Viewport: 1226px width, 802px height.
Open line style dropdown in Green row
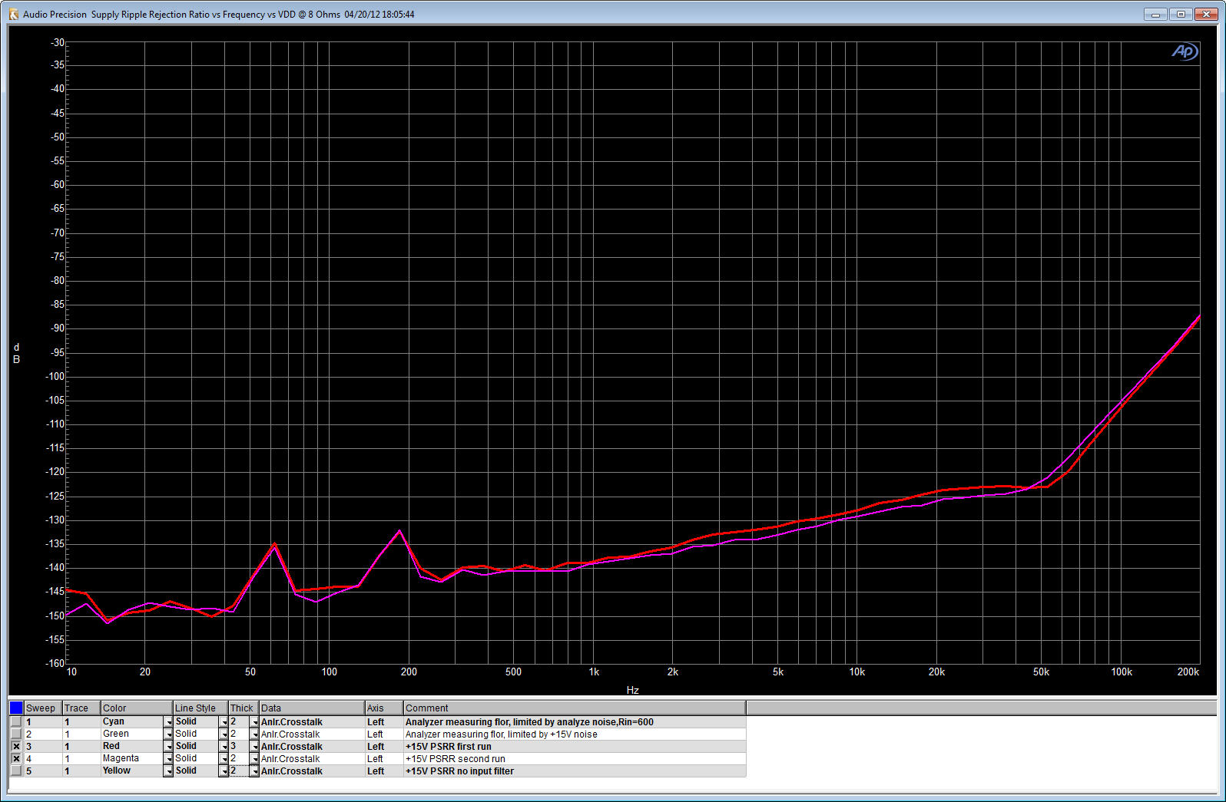tap(224, 734)
